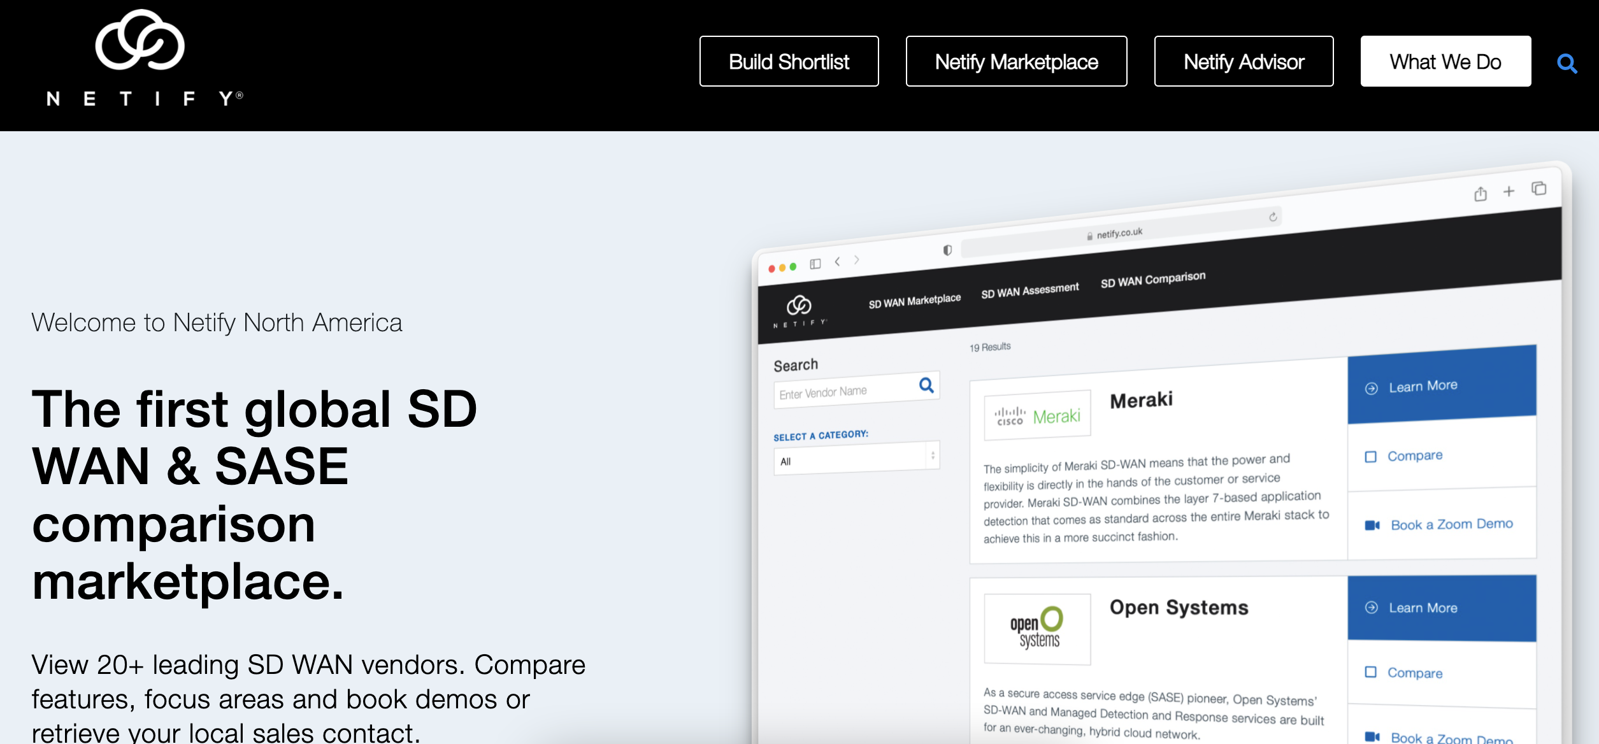Open the Select a Category dropdown
1599x744 pixels.
tap(856, 459)
